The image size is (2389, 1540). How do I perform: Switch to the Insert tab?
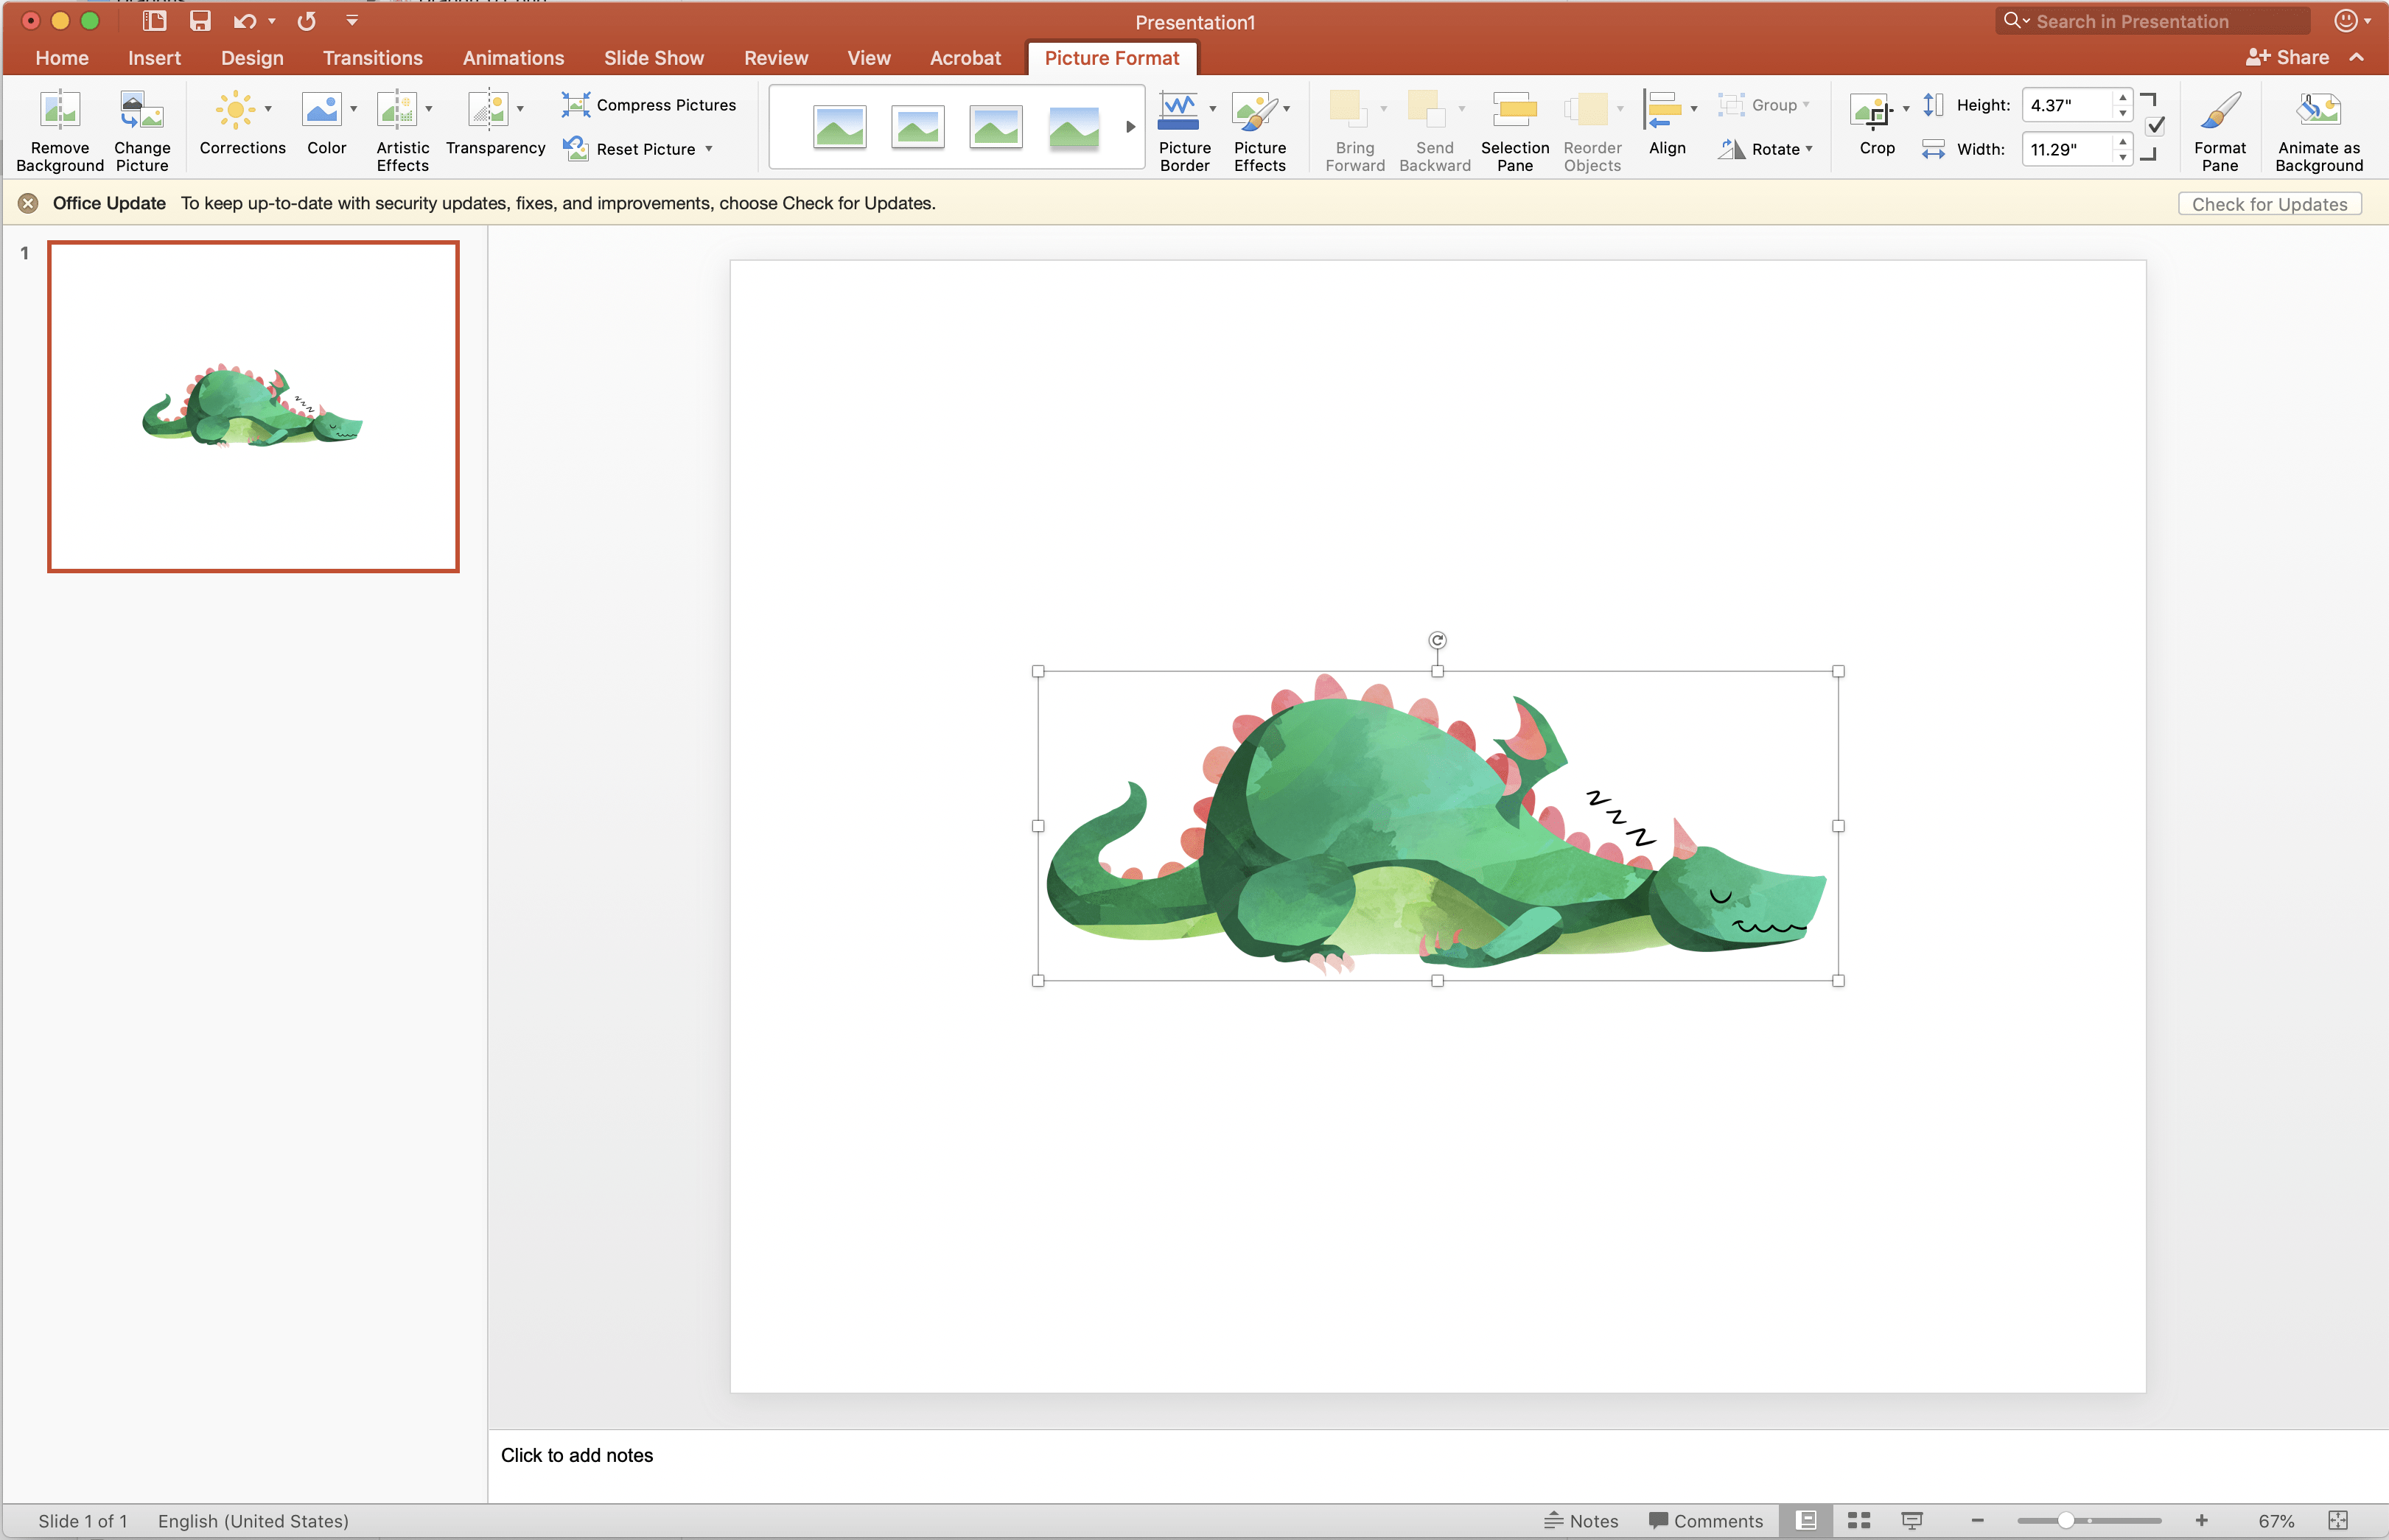(154, 58)
